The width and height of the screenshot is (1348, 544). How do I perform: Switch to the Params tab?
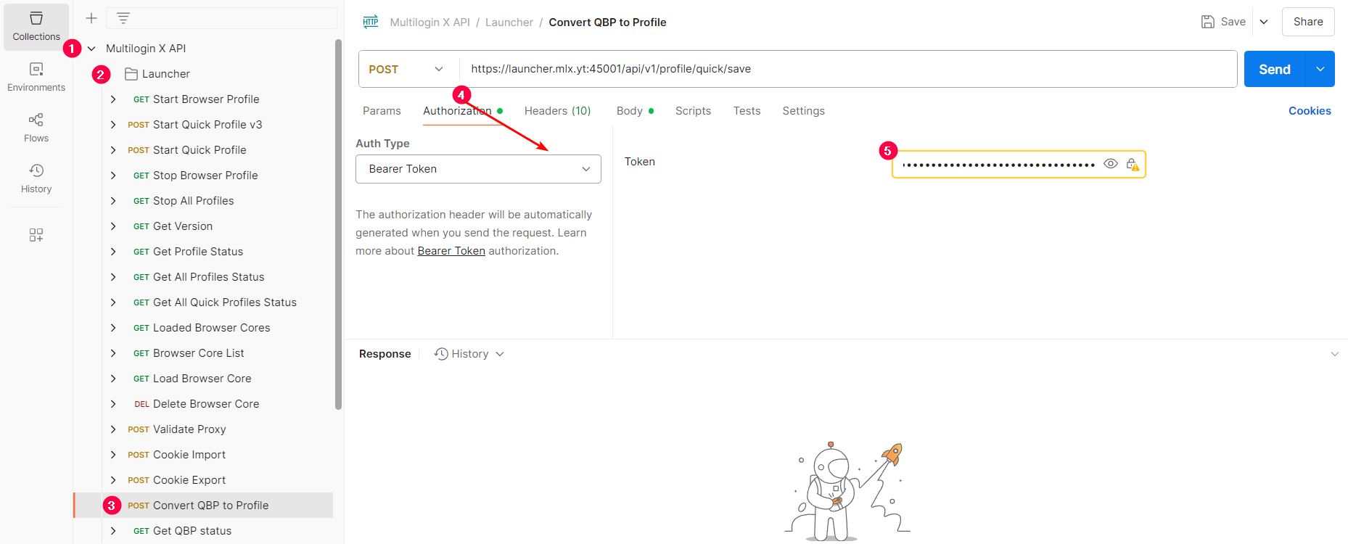(x=382, y=111)
